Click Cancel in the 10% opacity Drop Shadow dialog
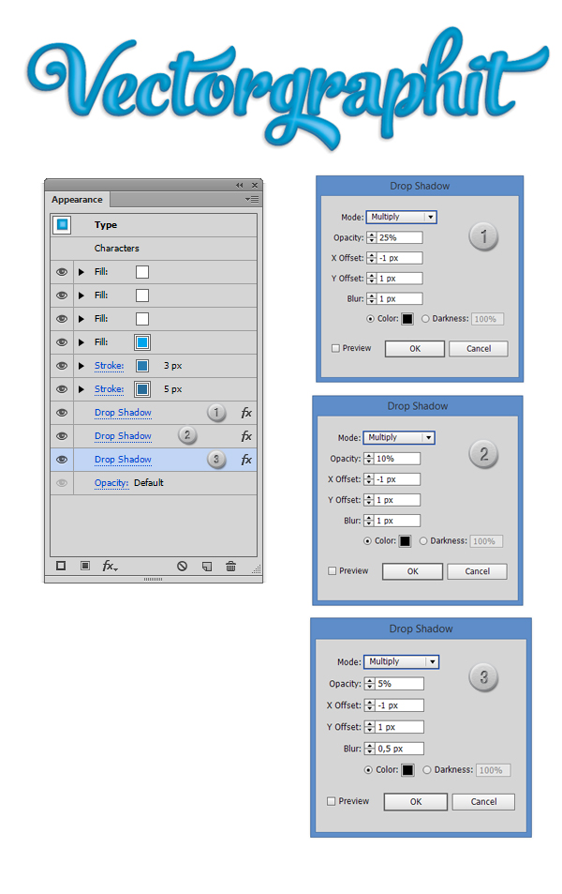Screen dimensions: 562x894 click(x=477, y=571)
